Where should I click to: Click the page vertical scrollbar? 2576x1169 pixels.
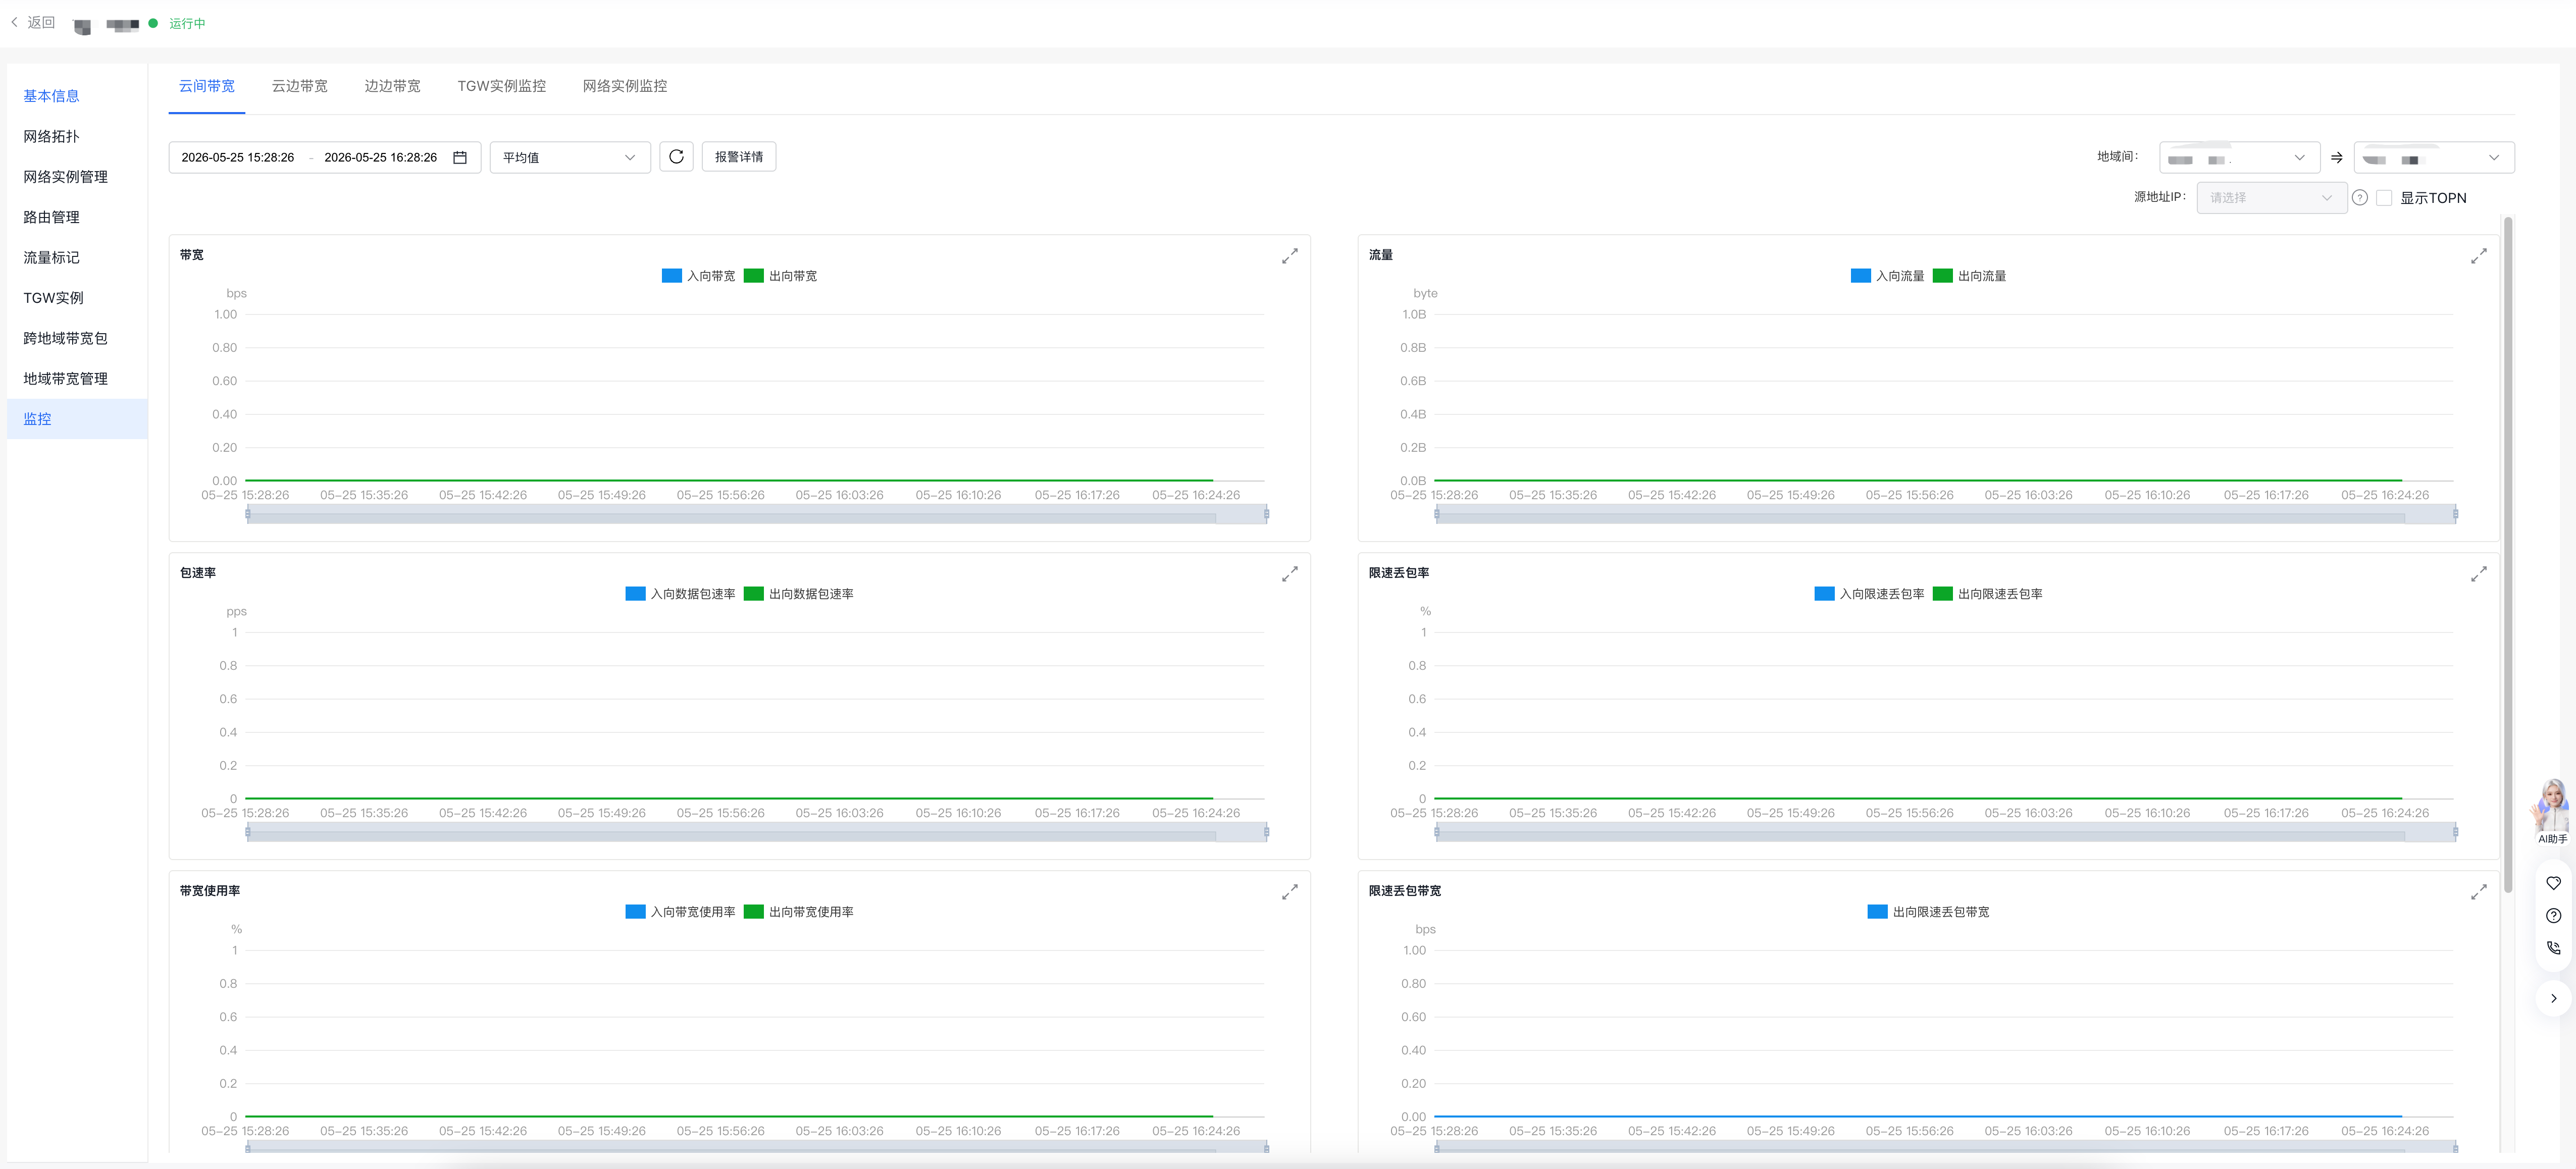click(x=2508, y=555)
